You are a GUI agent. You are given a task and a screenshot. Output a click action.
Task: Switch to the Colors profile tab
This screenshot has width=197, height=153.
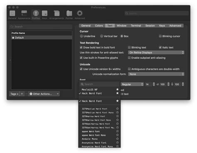coord(99,25)
